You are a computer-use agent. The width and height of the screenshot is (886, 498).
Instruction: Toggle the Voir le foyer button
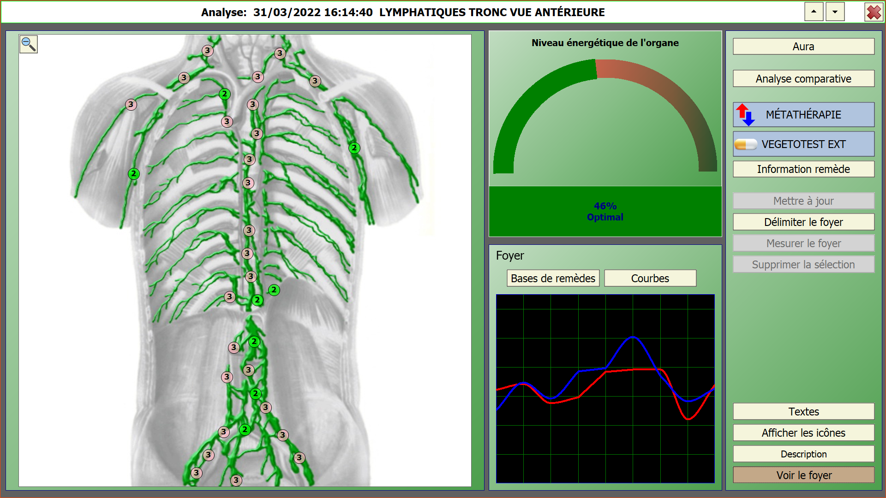[803, 475]
